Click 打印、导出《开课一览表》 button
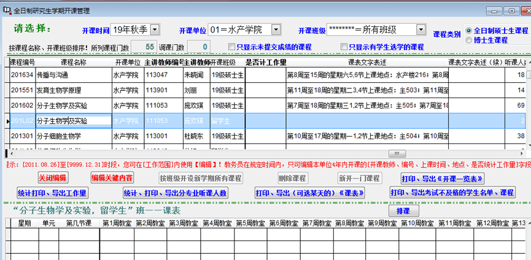Screen dimensions: 531x260 pos(441,178)
